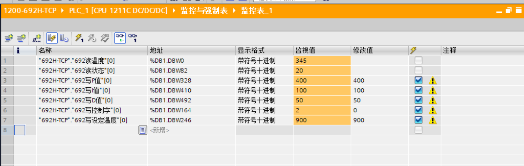Image resolution: width=524 pixels, height=166 pixels.
Task: Uncheck the modify box for 692写D值 row
Action: click(418, 100)
